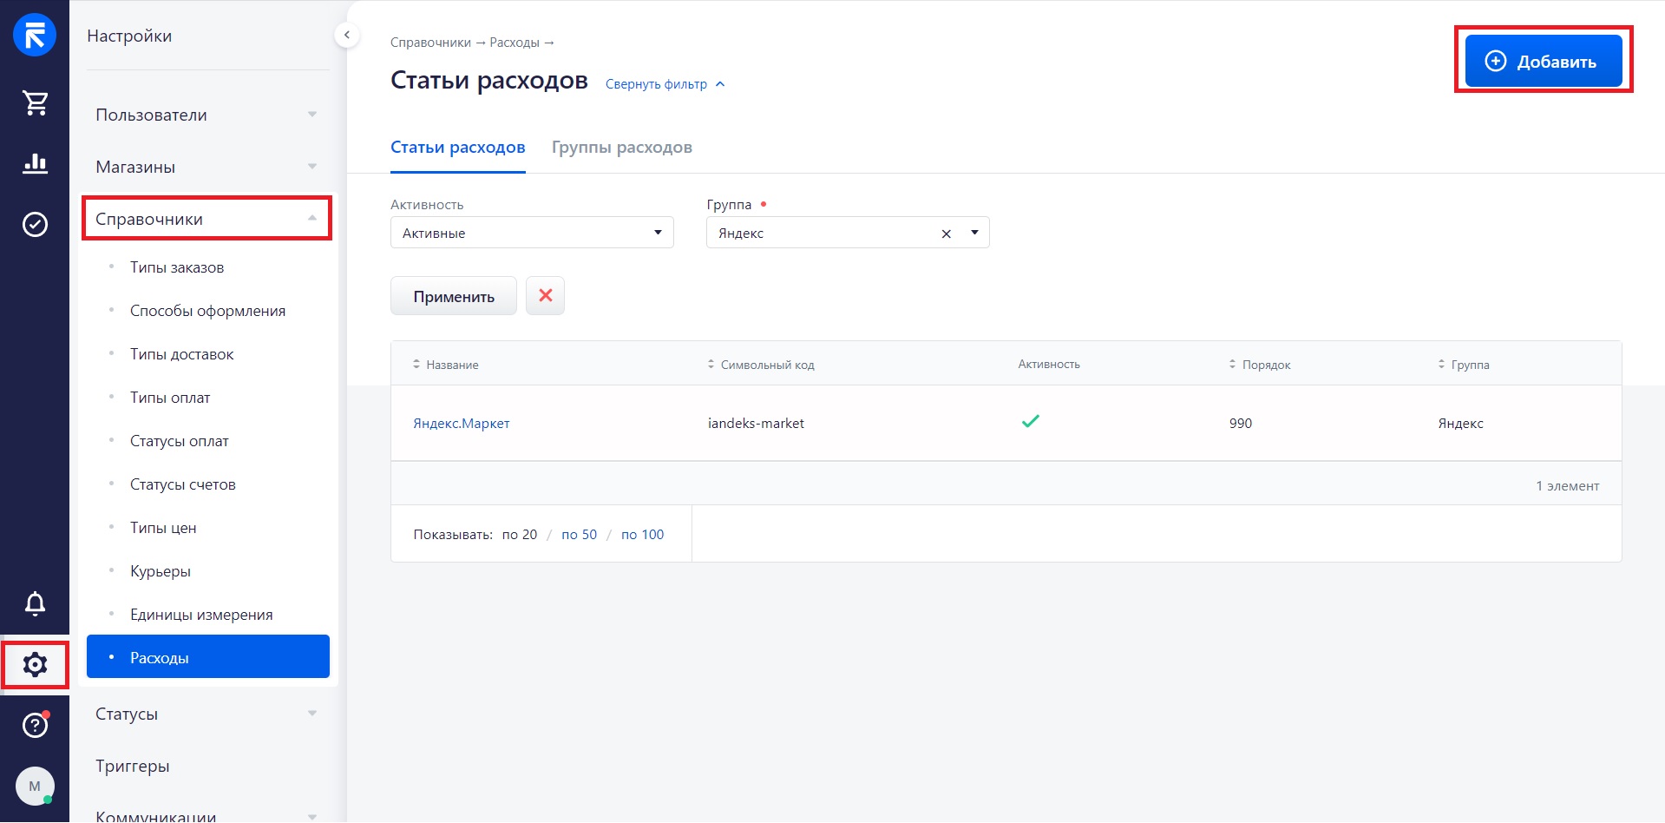This screenshot has height=823, width=1665.
Task: Sort table by Группа column
Action: click(1463, 365)
